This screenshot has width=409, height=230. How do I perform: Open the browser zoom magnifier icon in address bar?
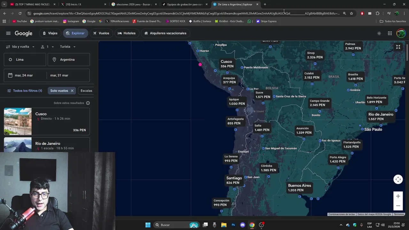(x=344, y=13)
